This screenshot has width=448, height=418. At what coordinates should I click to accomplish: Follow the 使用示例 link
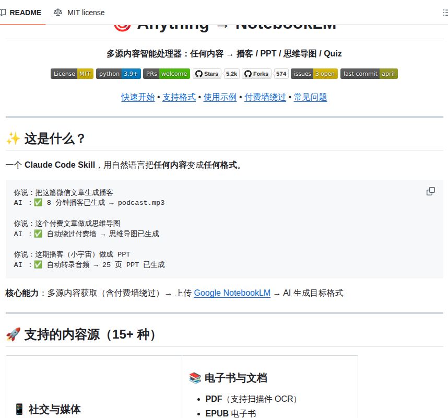click(220, 97)
